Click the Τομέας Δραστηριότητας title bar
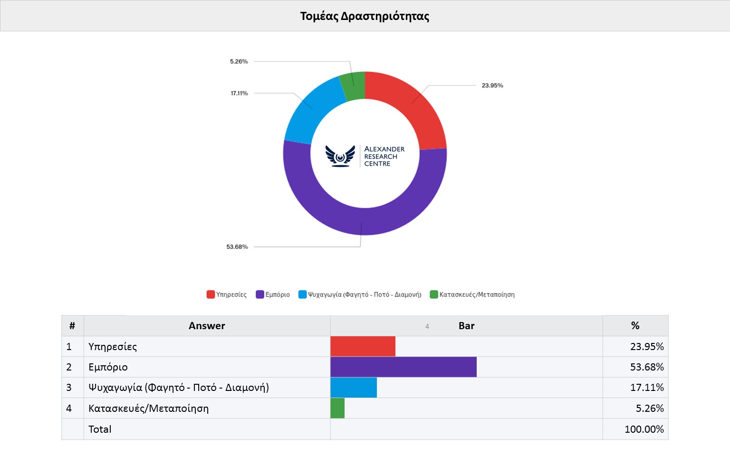730x456 pixels. (365, 16)
